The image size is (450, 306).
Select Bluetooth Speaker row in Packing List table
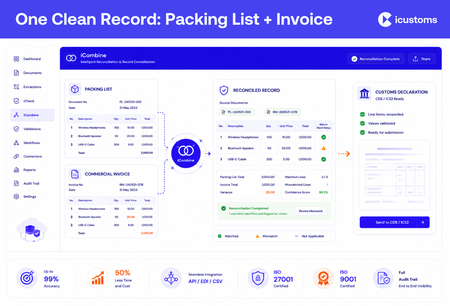coord(111,136)
